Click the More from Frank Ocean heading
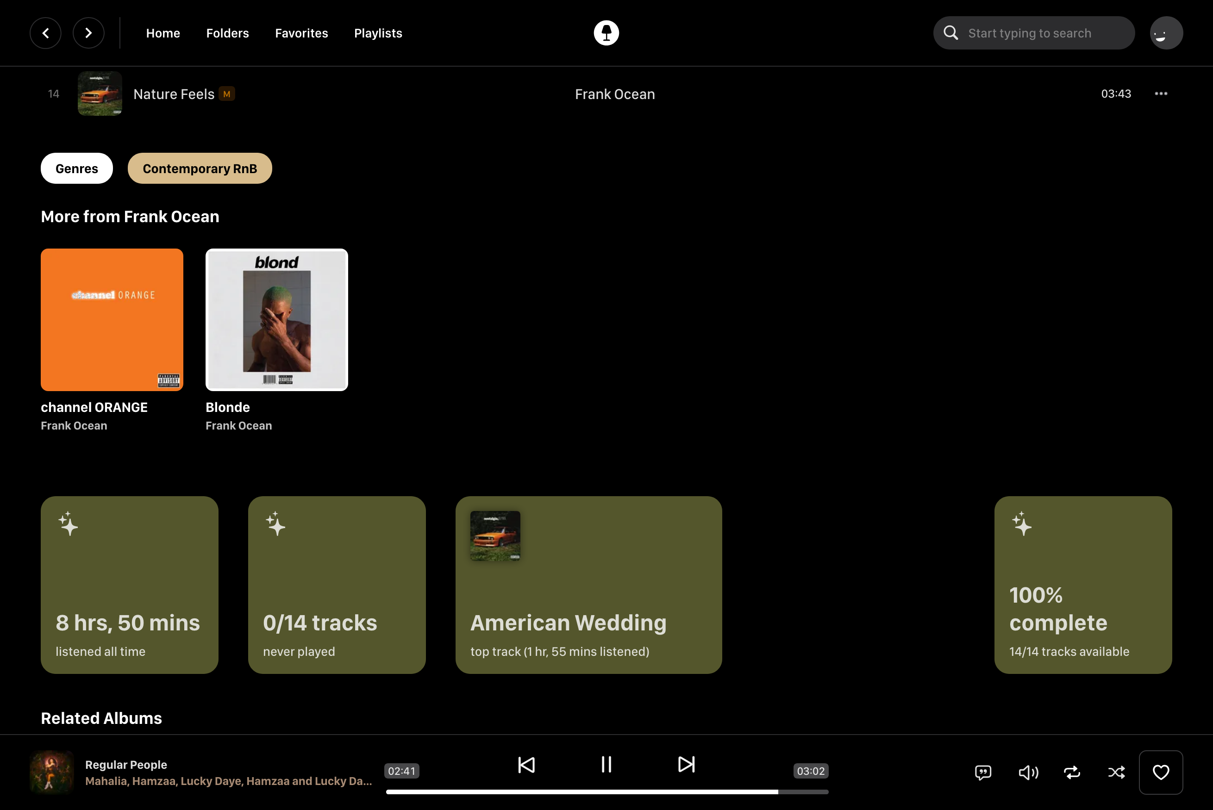This screenshot has height=810, width=1213. pyautogui.click(x=130, y=217)
